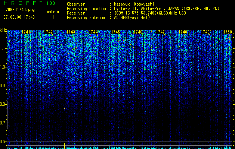Click the HROFFT program title

(24, 3)
